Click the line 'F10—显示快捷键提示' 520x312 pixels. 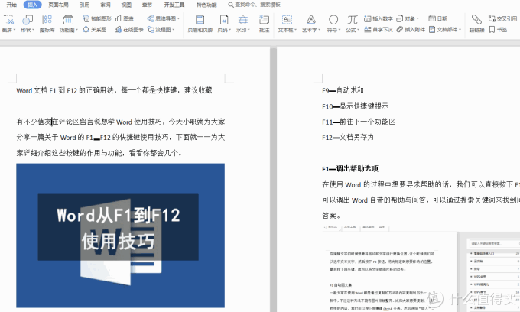[x=355, y=106]
